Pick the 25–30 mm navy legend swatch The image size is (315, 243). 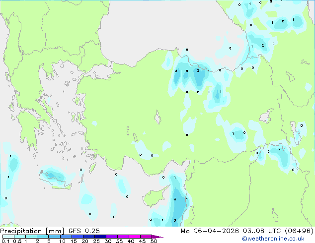coord(100,237)
